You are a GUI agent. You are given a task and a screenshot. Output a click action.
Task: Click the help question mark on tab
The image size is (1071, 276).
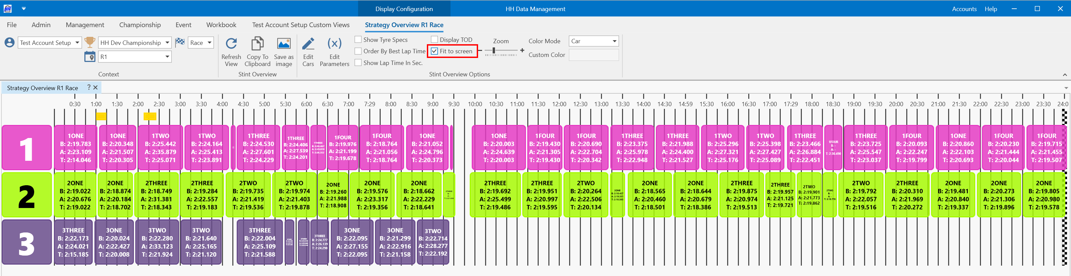point(89,87)
